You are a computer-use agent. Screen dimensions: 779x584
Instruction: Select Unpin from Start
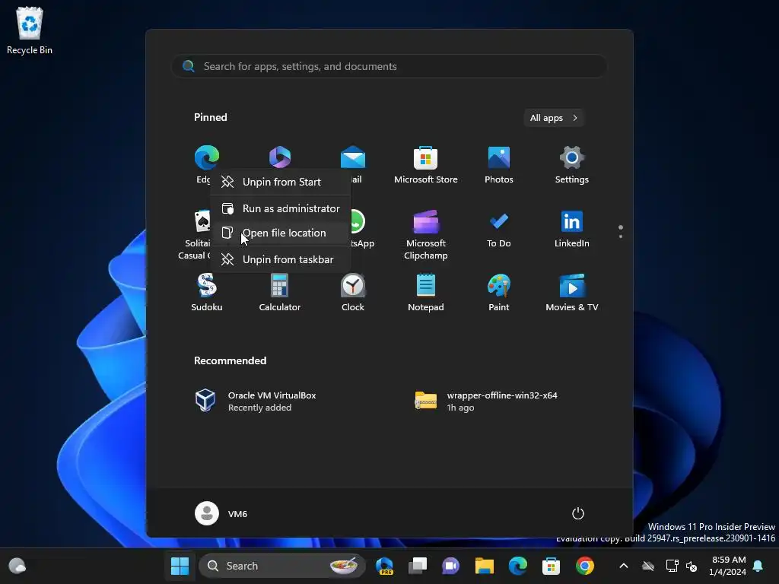(x=281, y=182)
